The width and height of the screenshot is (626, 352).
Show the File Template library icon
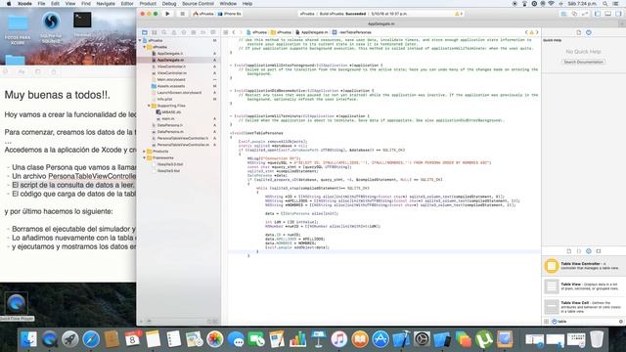click(x=569, y=251)
